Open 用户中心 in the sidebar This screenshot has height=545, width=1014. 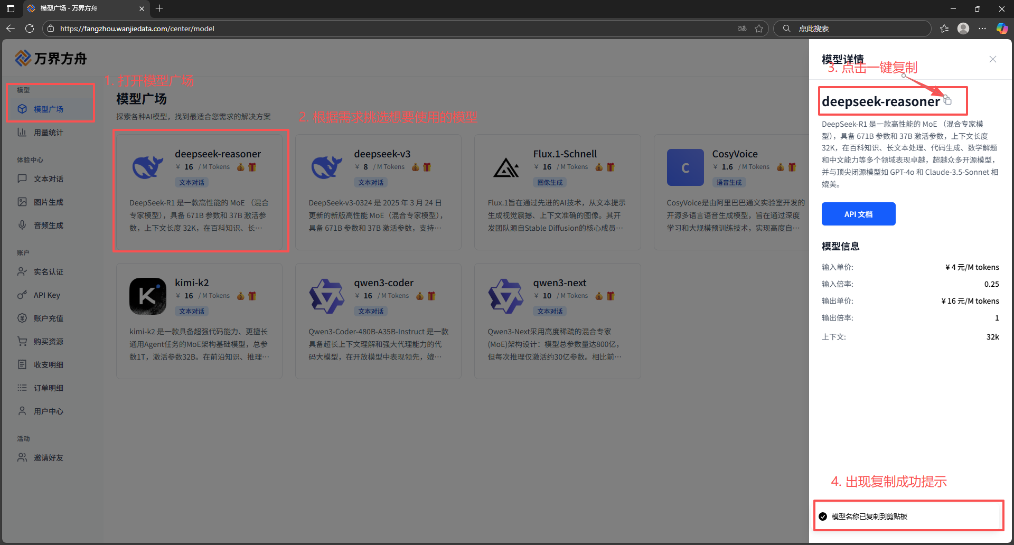click(x=48, y=411)
